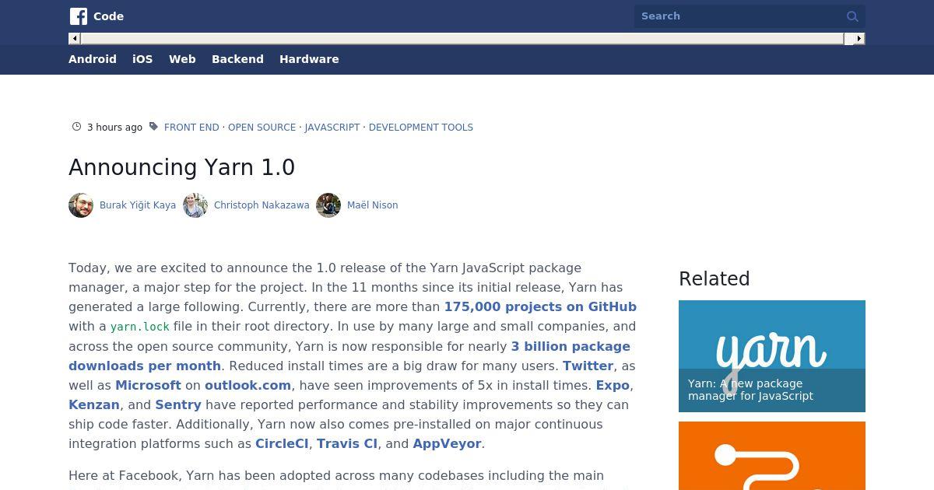
Task: Open the FRONT END tag
Action: pyautogui.click(x=191, y=128)
